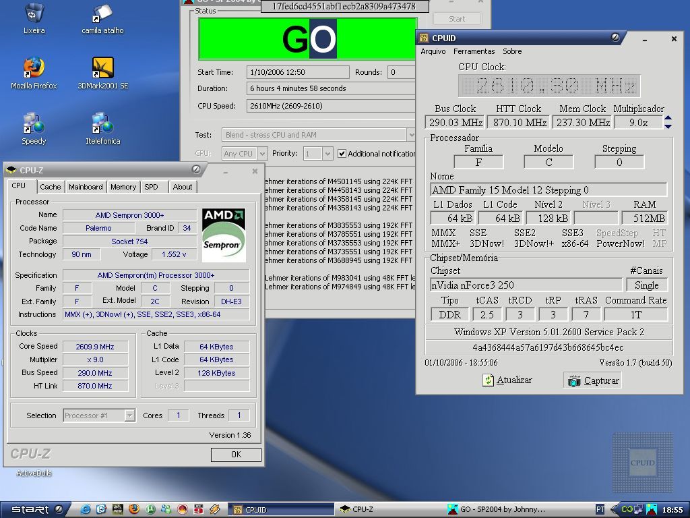Increase the Multiplicador with the up arrow
690x518 pixels.
point(668,118)
